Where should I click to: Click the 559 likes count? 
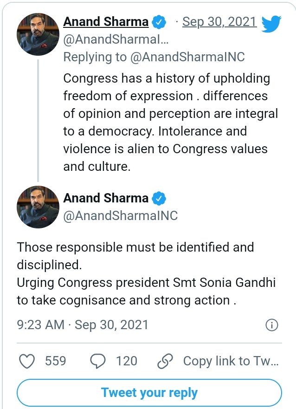(55, 361)
